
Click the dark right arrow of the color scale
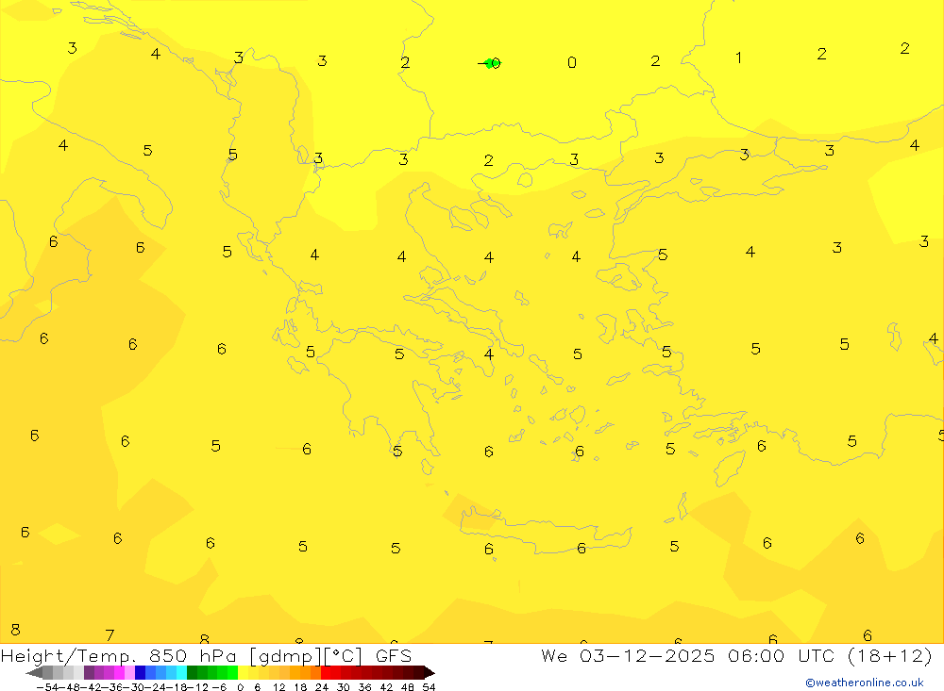[430, 673]
